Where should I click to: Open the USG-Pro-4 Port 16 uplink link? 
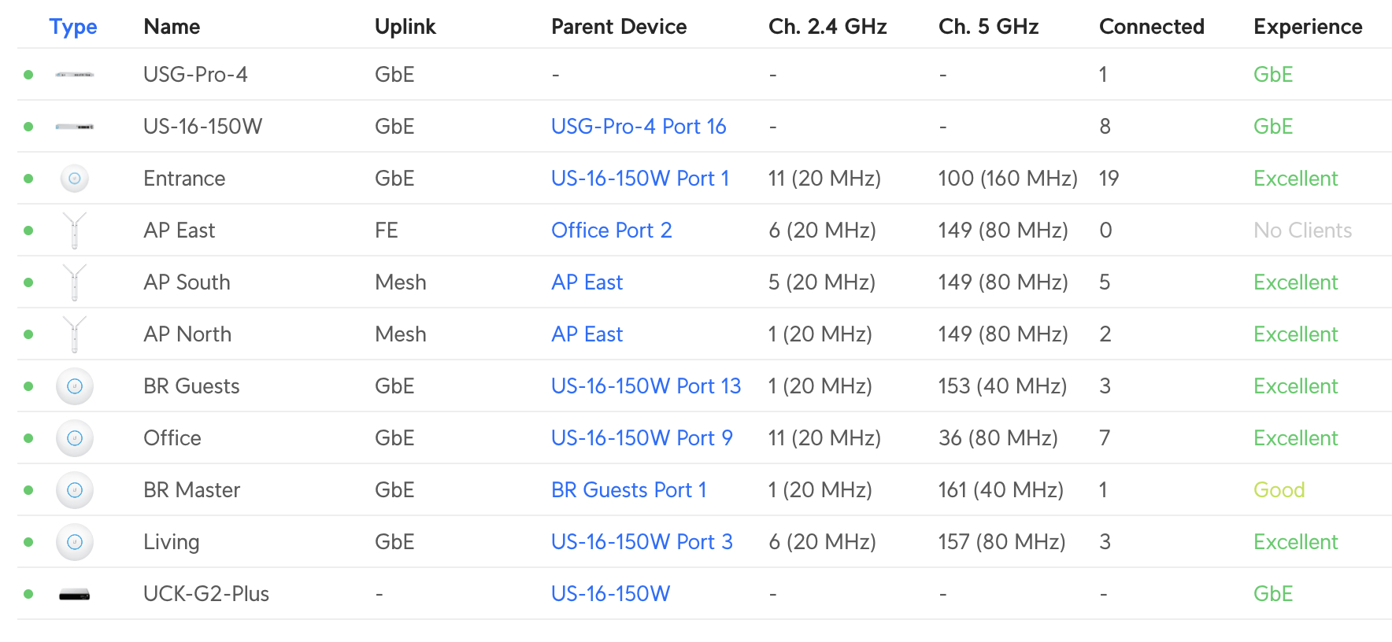click(639, 126)
